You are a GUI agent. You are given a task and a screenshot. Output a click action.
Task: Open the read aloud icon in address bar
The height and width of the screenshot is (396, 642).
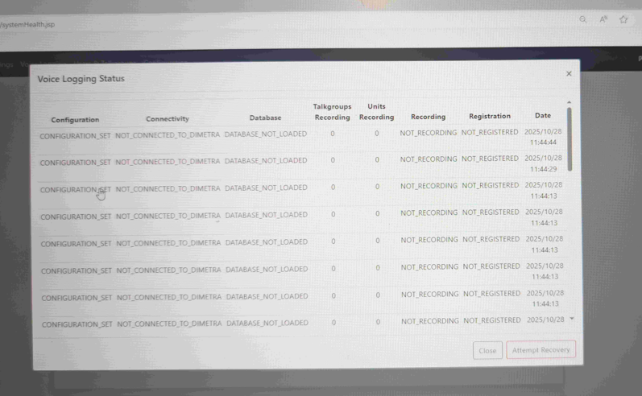click(603, 19)
